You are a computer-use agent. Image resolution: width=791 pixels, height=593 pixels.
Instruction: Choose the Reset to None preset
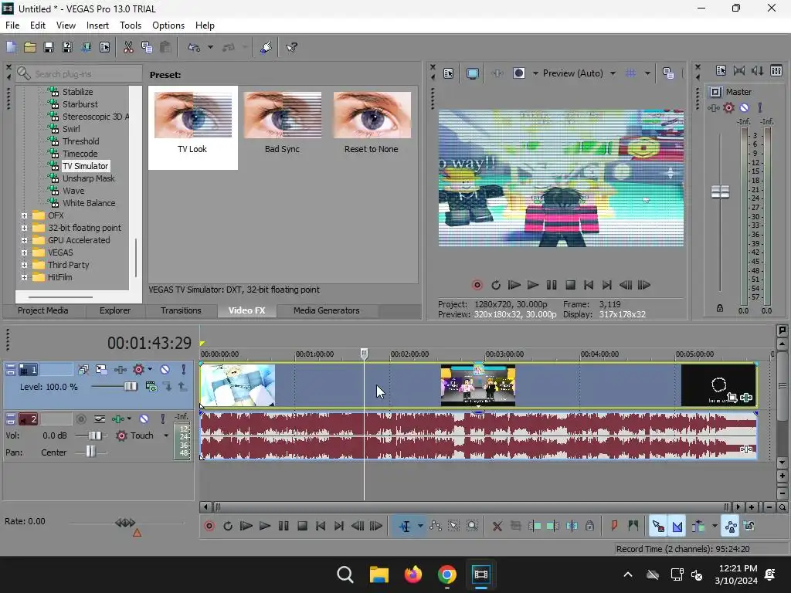point(372,116)
